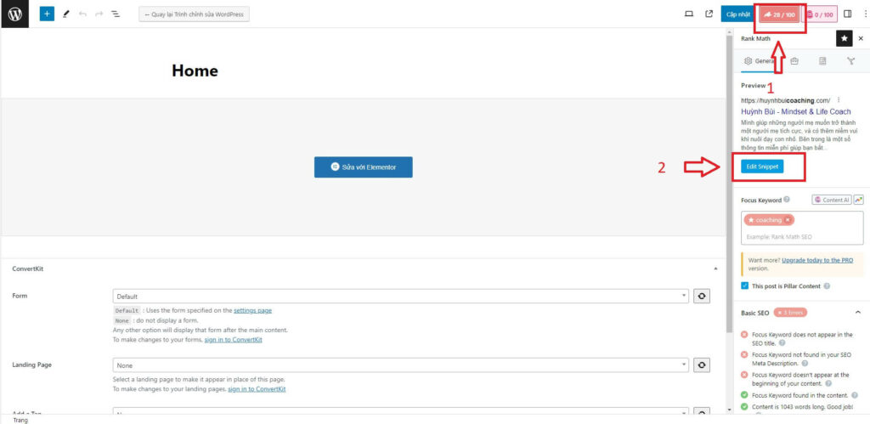The height and width of the screenshot is (424, 870).
Task: Open Rank Math Schema tab icon
Action: (x=822, y=61)
